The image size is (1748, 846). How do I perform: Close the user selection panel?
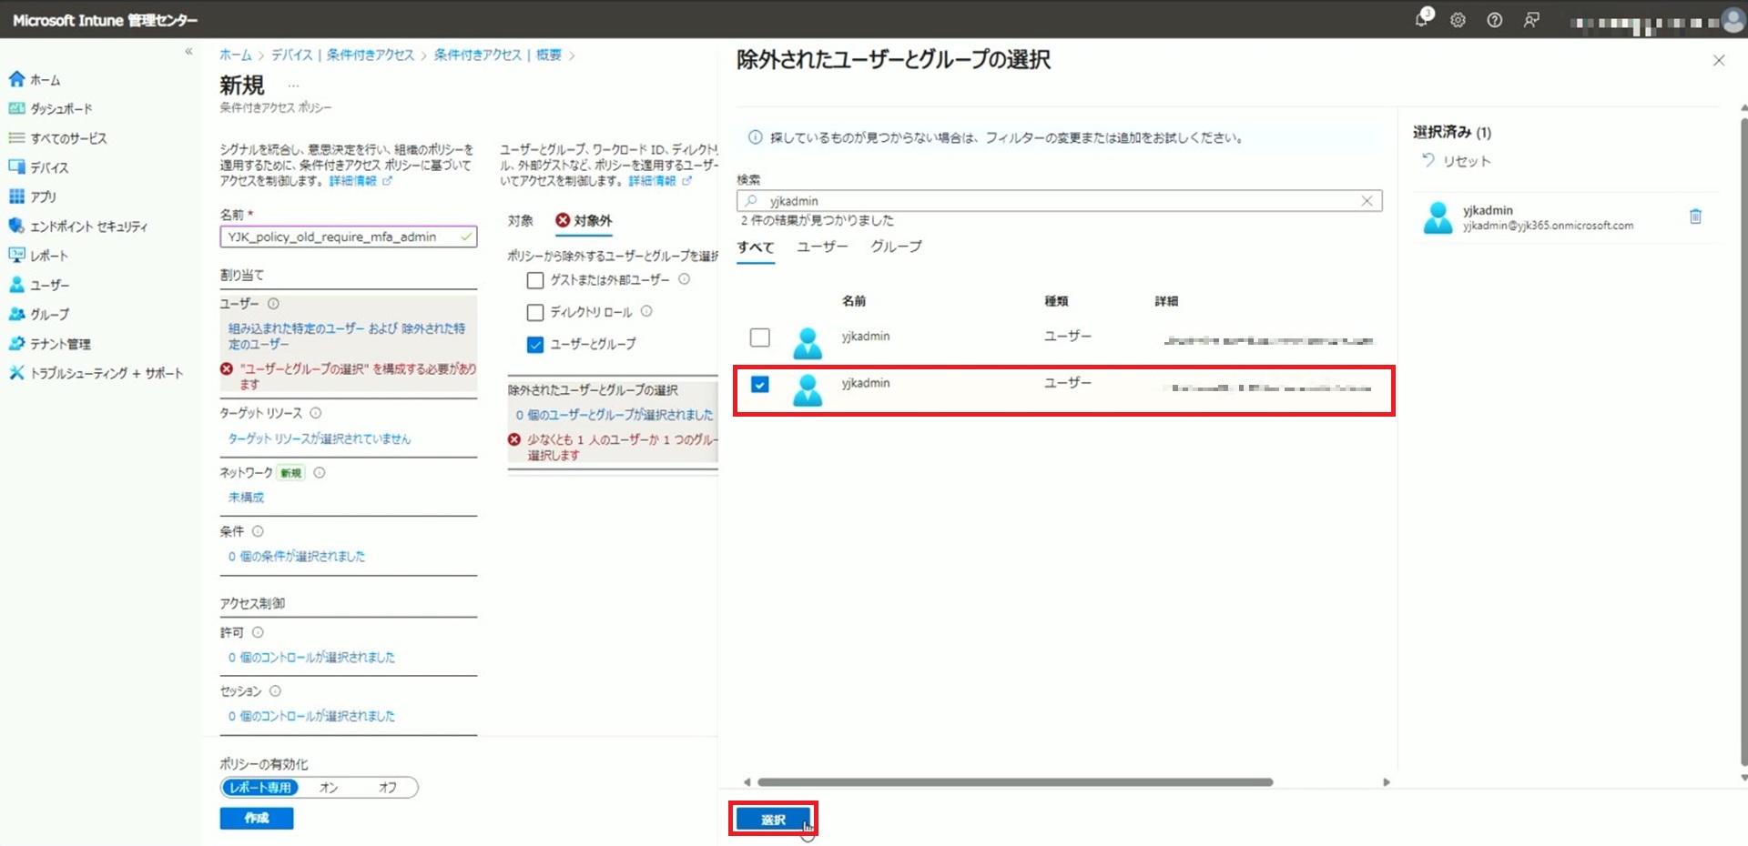(x=1719, y=60)
